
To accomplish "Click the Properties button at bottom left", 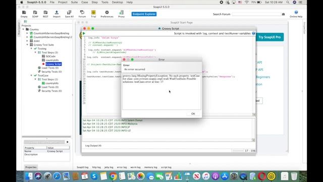I will (31, 167).
